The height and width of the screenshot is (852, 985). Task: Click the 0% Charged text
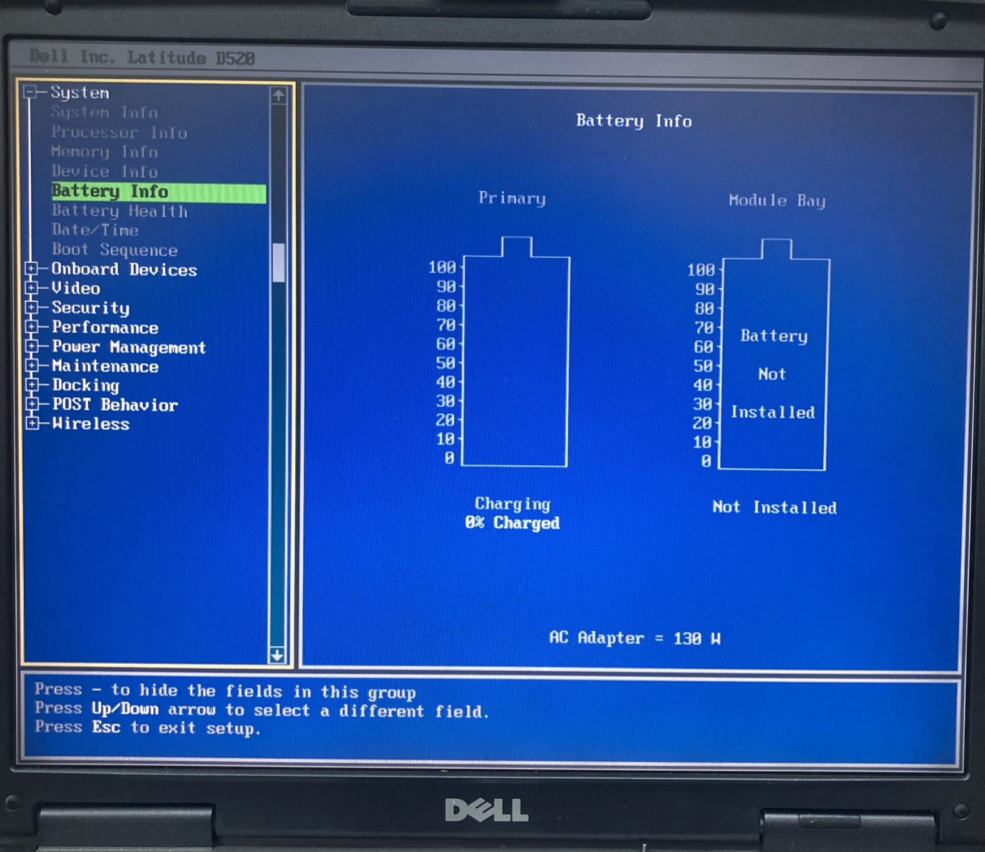pyautogui.click(x=513, y=523)
